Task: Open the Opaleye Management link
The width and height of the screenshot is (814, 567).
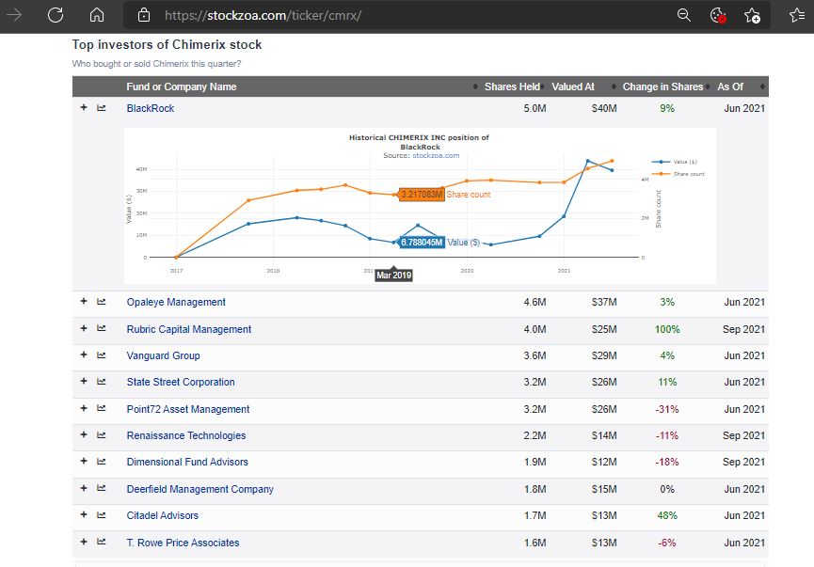Action: [176, 302]
